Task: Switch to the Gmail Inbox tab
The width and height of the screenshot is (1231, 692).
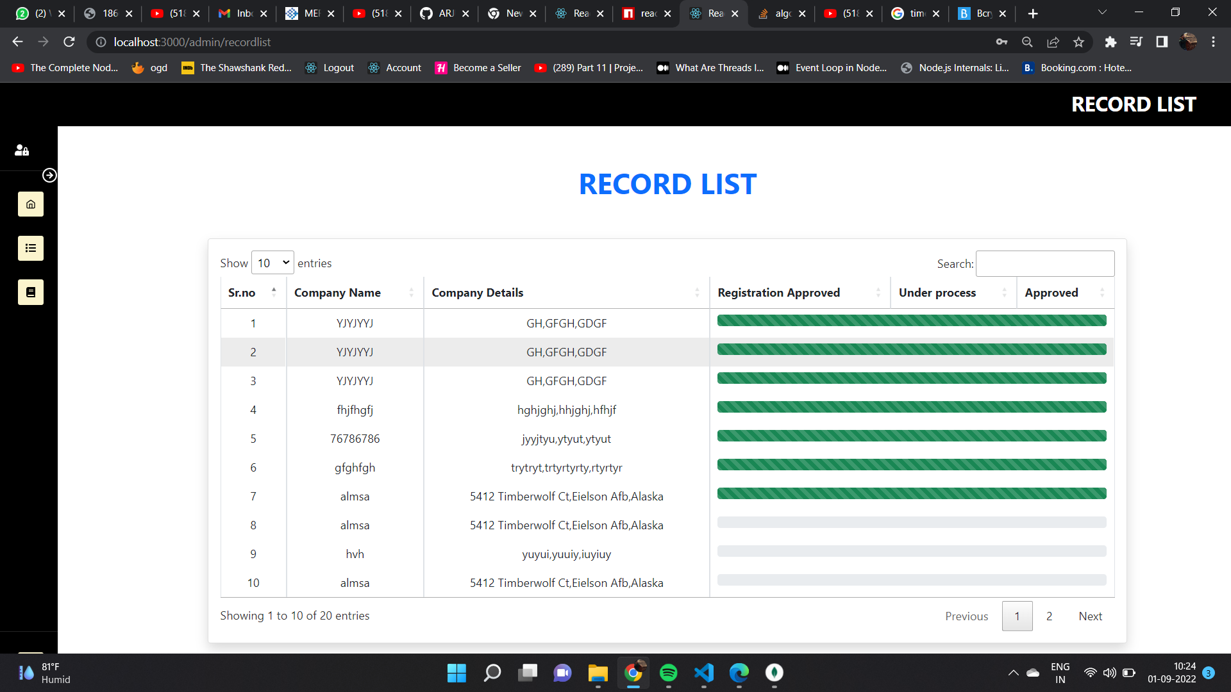Action: (242, 13)
